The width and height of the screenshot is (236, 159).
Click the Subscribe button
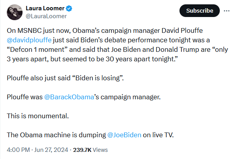[x=199, y=11]
